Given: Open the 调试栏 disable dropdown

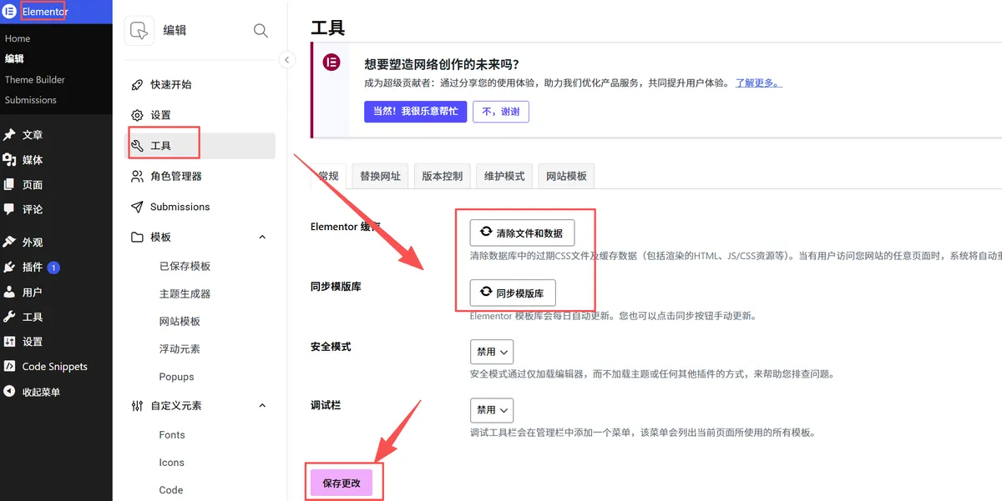Looking at the screenshot, I should coord(491,409).
